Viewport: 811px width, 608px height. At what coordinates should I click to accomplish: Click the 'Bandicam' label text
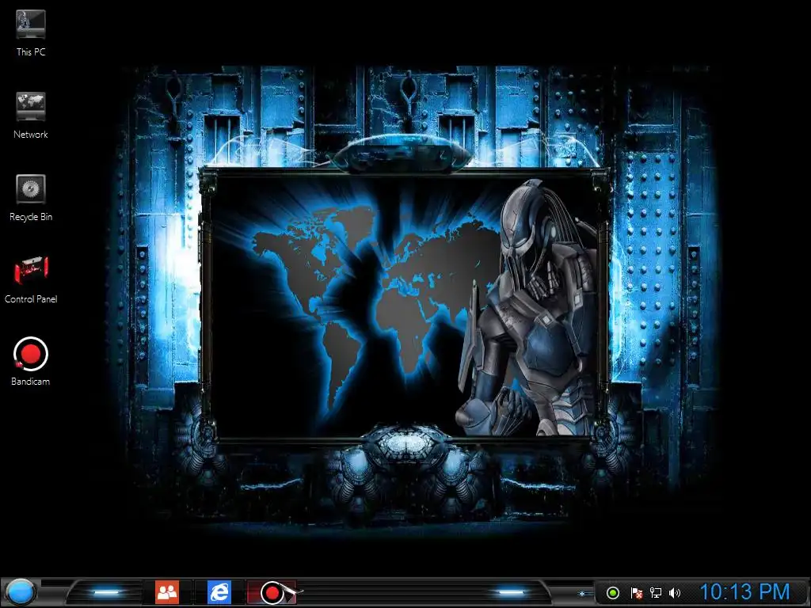click(x=31, y=382)
